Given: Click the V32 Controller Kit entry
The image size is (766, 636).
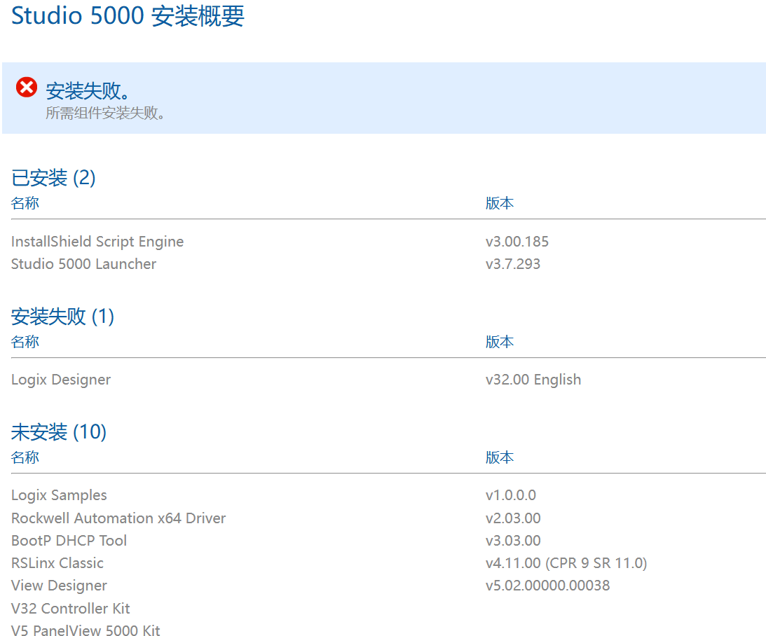Looking at the screenshot, I should click(x=71, y=608).
